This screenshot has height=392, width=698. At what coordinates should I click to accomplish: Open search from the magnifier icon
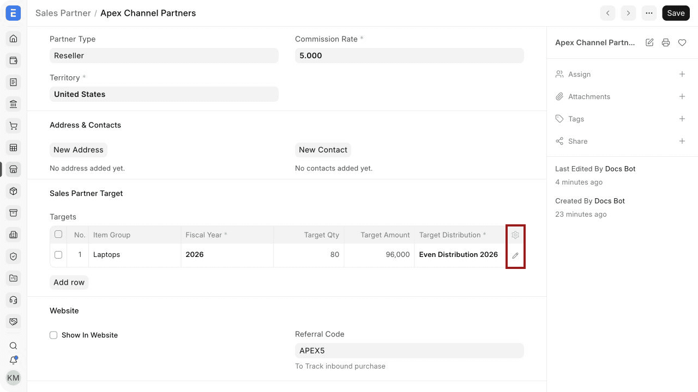pyautogui.click(x=14, y=346)
